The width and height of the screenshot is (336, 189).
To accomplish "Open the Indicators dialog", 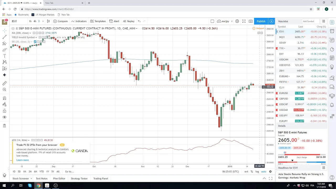I will [x=79, y=21].
